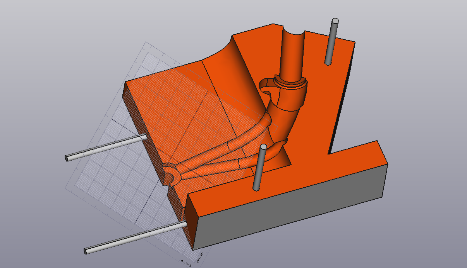Click the round end cap of the top-right pin
The image size is (467, 268).
coord(336,21)
